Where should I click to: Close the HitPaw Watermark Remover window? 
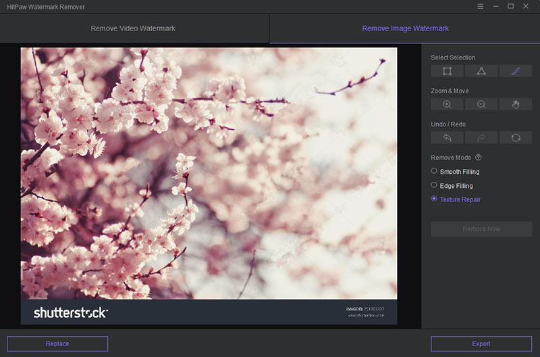coord(526,6)
